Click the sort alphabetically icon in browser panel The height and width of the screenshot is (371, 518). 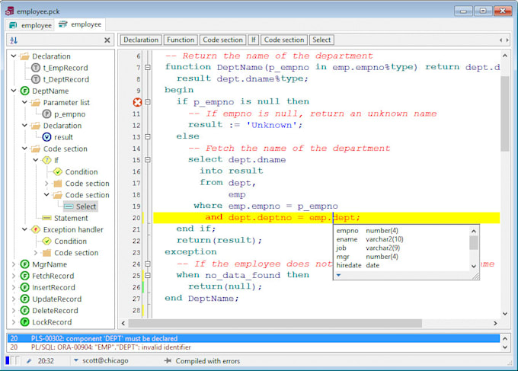point(14,40)
